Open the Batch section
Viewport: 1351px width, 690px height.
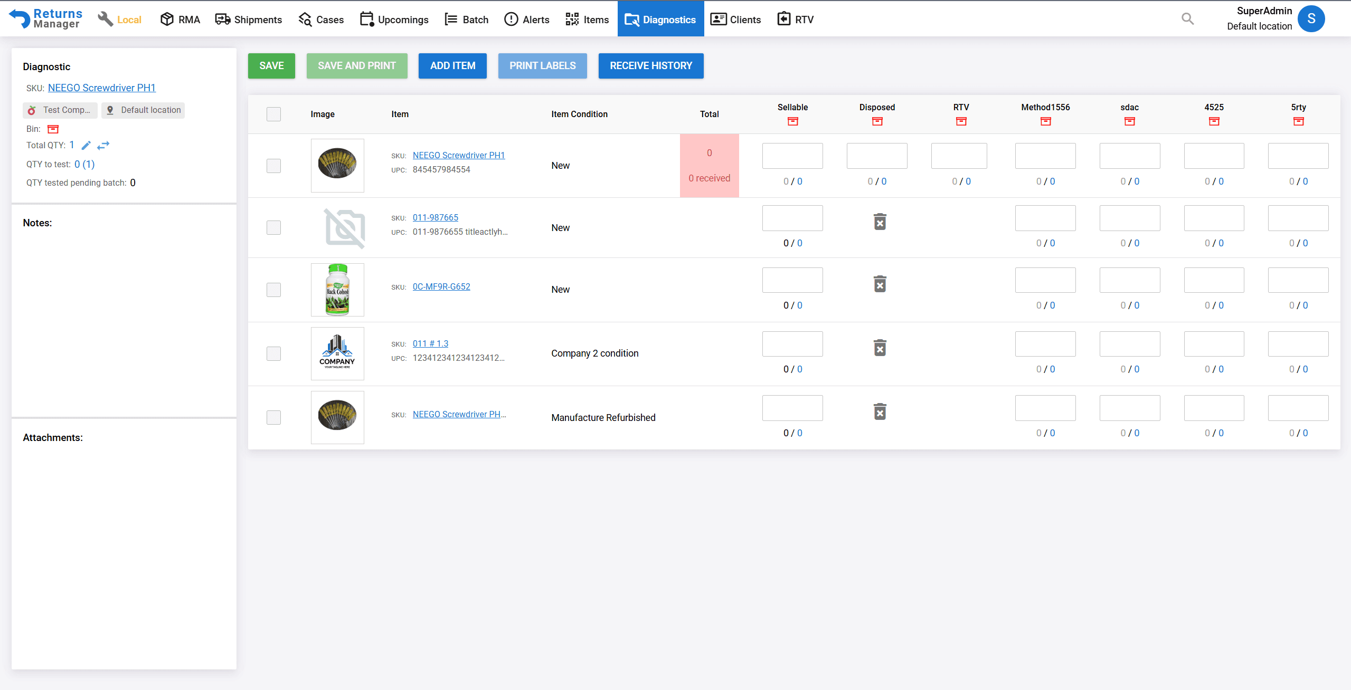tap(466, 20)
